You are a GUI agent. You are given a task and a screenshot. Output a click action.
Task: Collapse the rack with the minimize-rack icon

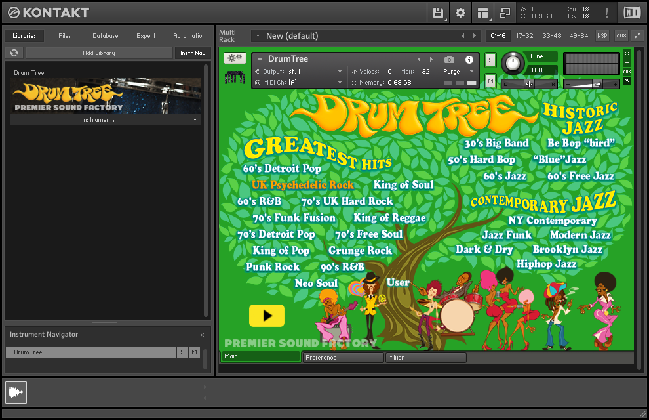637,36
